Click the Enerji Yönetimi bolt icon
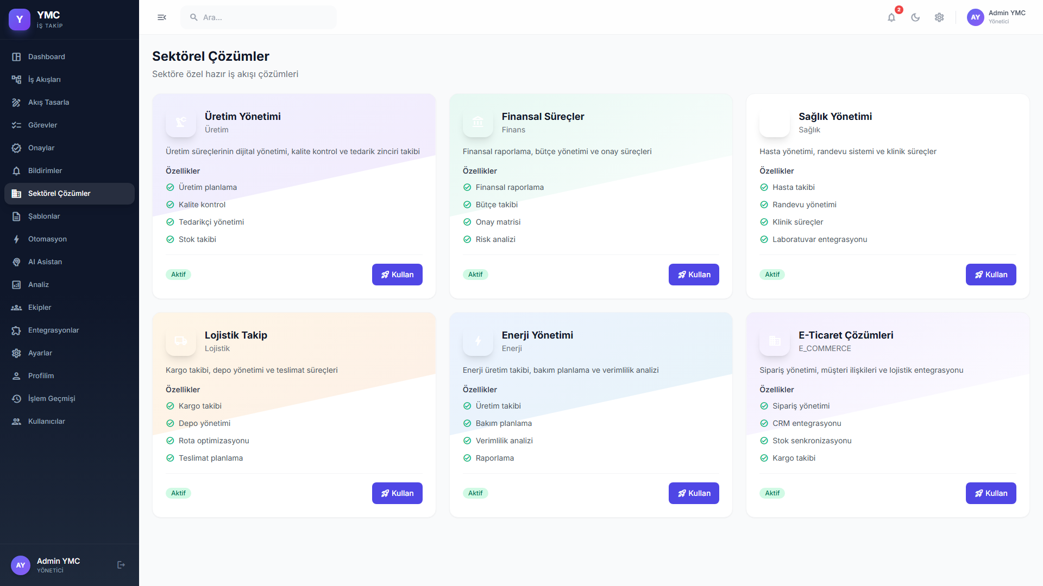 coord(478,341)
